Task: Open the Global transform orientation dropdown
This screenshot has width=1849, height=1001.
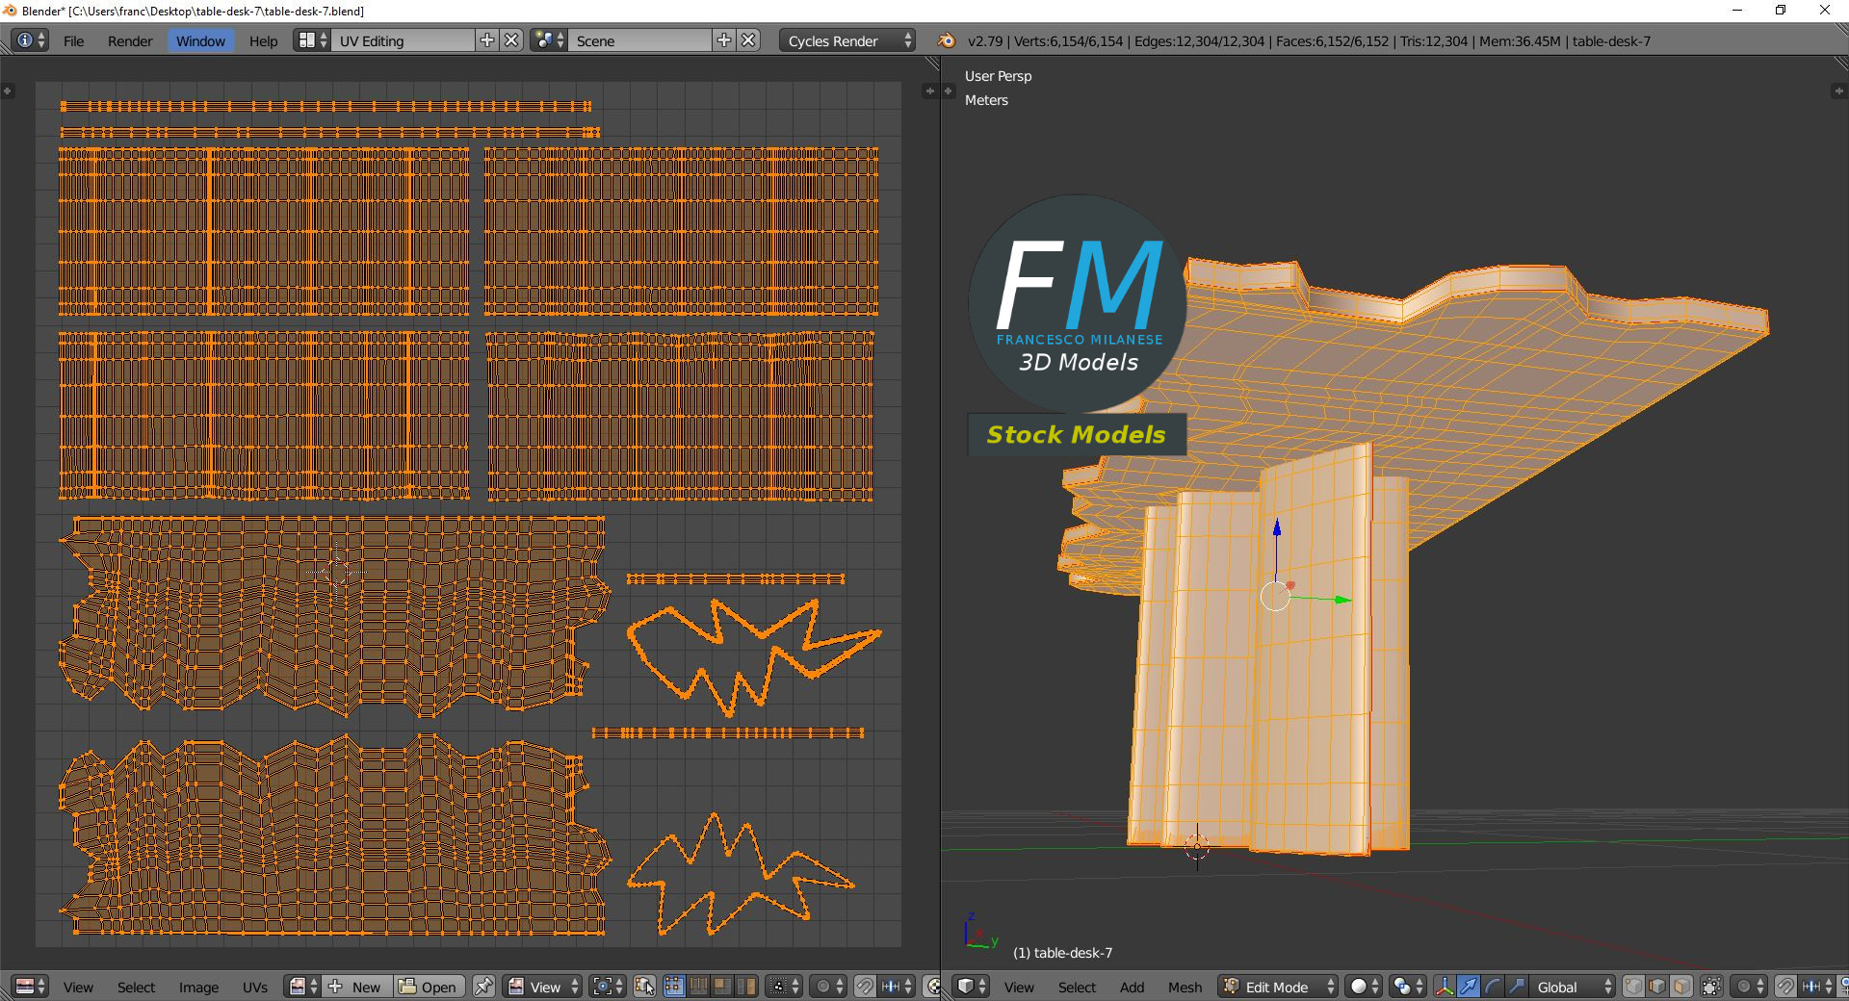Action: tap(1573, 987)
